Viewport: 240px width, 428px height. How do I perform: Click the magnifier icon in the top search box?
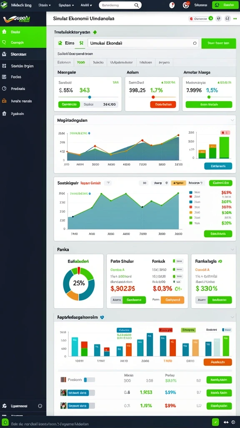[137, 5]
